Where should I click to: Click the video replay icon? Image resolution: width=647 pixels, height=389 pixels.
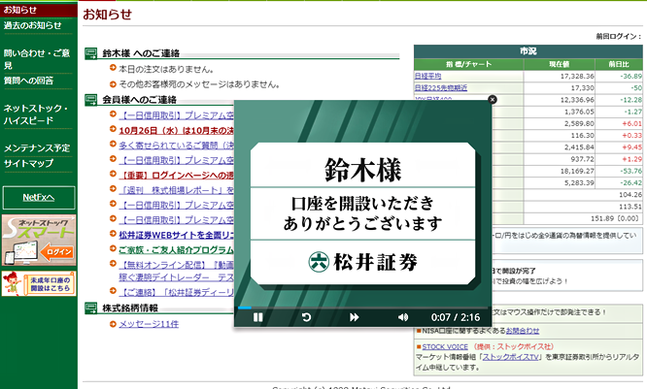(306, 317)
